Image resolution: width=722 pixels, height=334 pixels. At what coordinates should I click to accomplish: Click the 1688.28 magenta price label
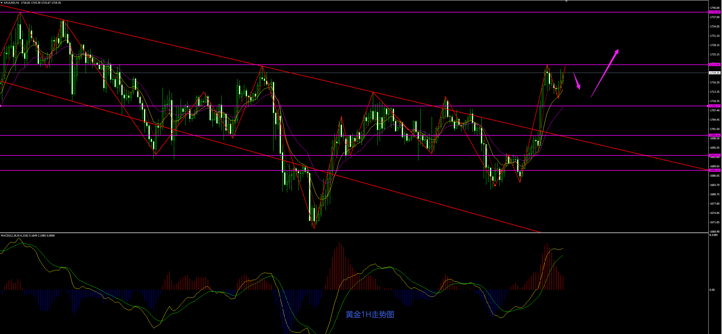click(715, 170)
